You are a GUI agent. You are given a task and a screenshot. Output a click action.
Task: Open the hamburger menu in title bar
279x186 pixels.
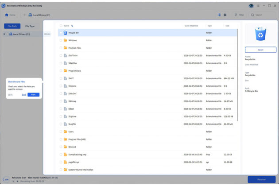coord(258,6)
